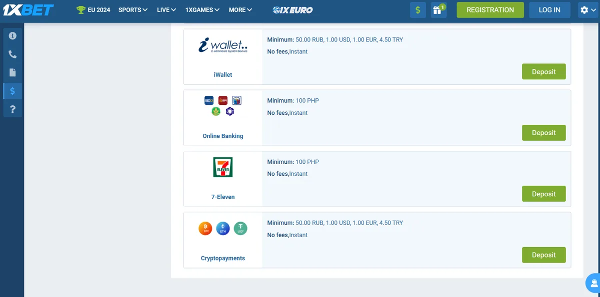Click the REGISTRATION button
Viewport: 600px width, 297px height.
[x=490, y=10]
